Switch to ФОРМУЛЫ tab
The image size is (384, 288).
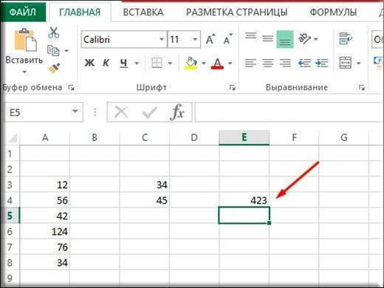coord(333,12)
